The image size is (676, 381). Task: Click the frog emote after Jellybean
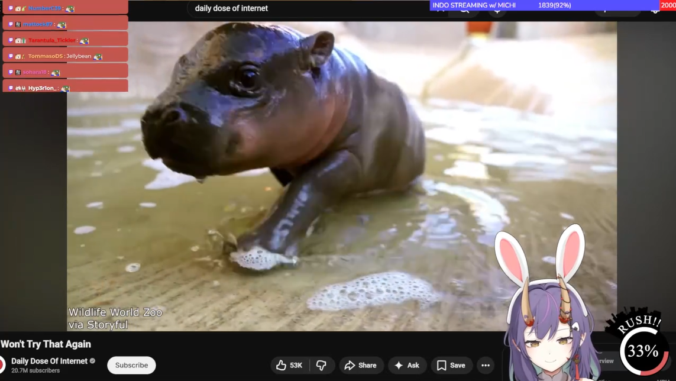tap(98, 57)
